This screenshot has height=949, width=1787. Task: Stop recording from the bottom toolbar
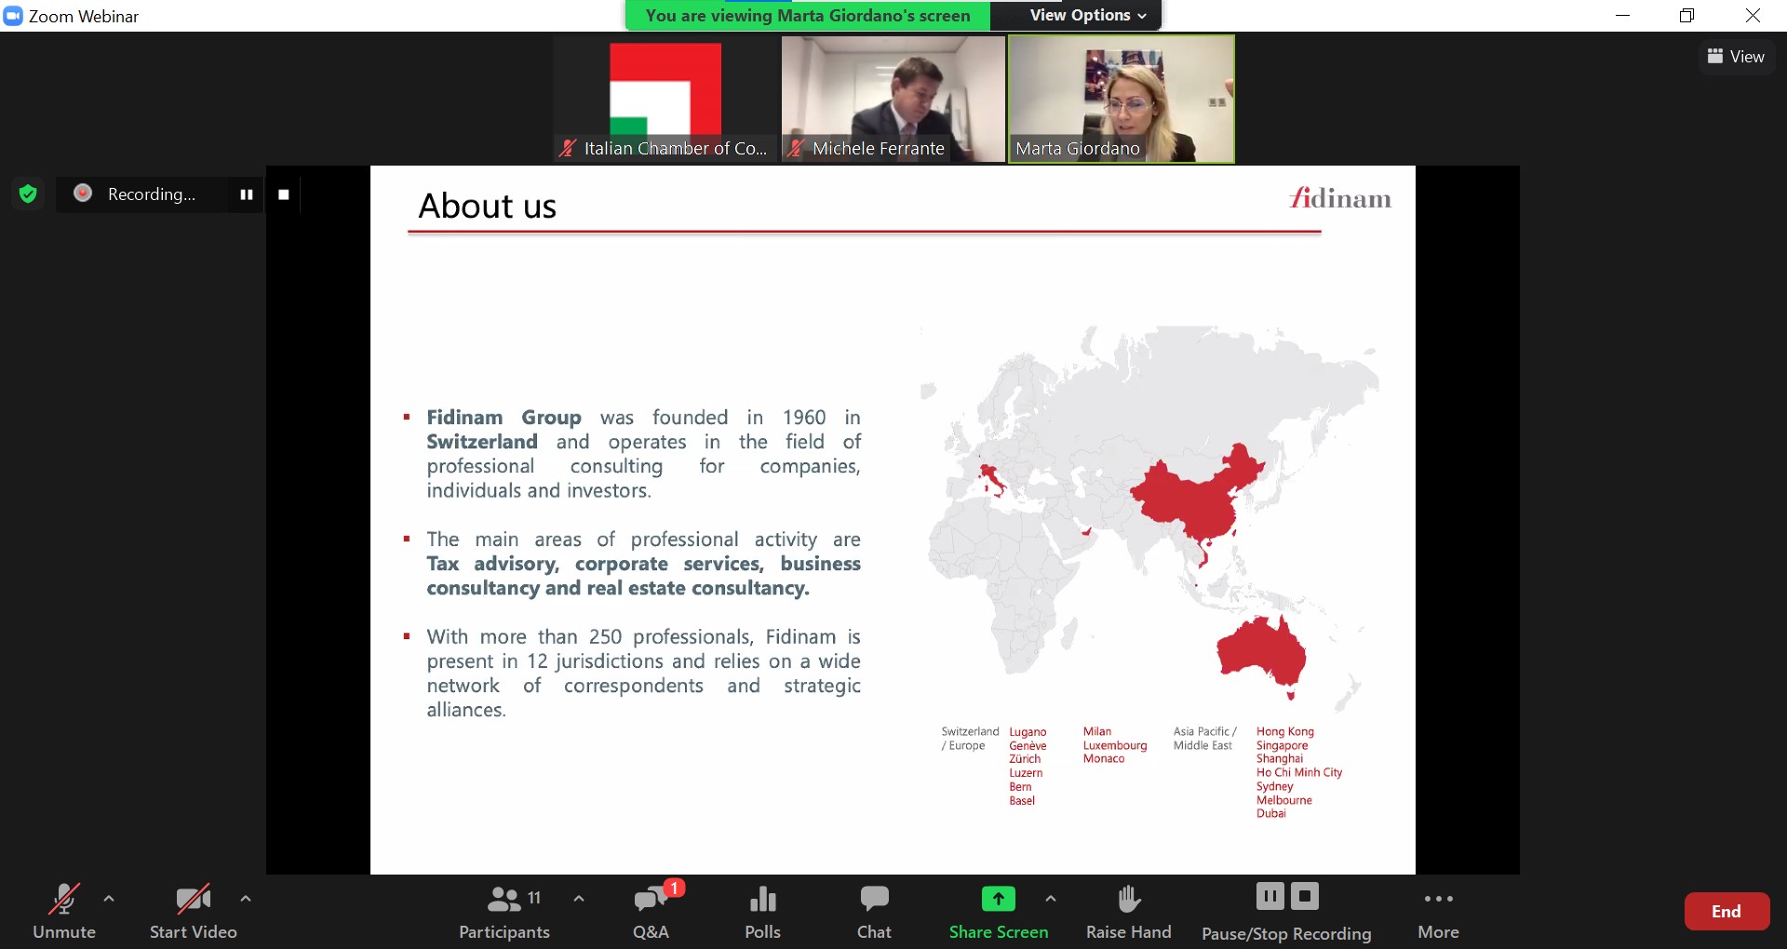1305,896
